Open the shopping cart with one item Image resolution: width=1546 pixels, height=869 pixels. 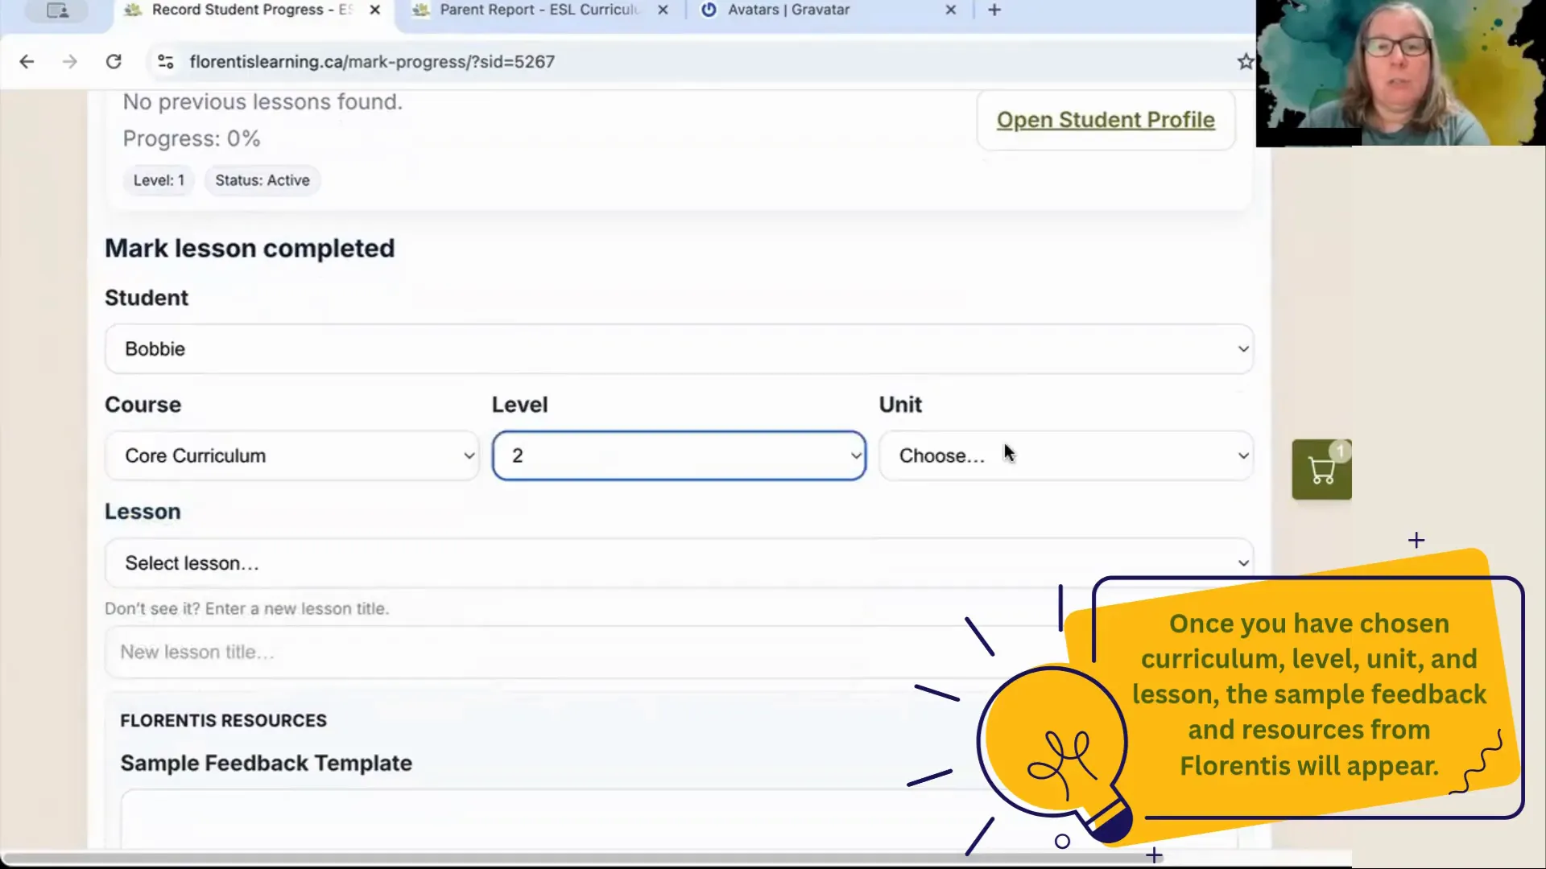pyautogui.click(x=1321, y=469)
